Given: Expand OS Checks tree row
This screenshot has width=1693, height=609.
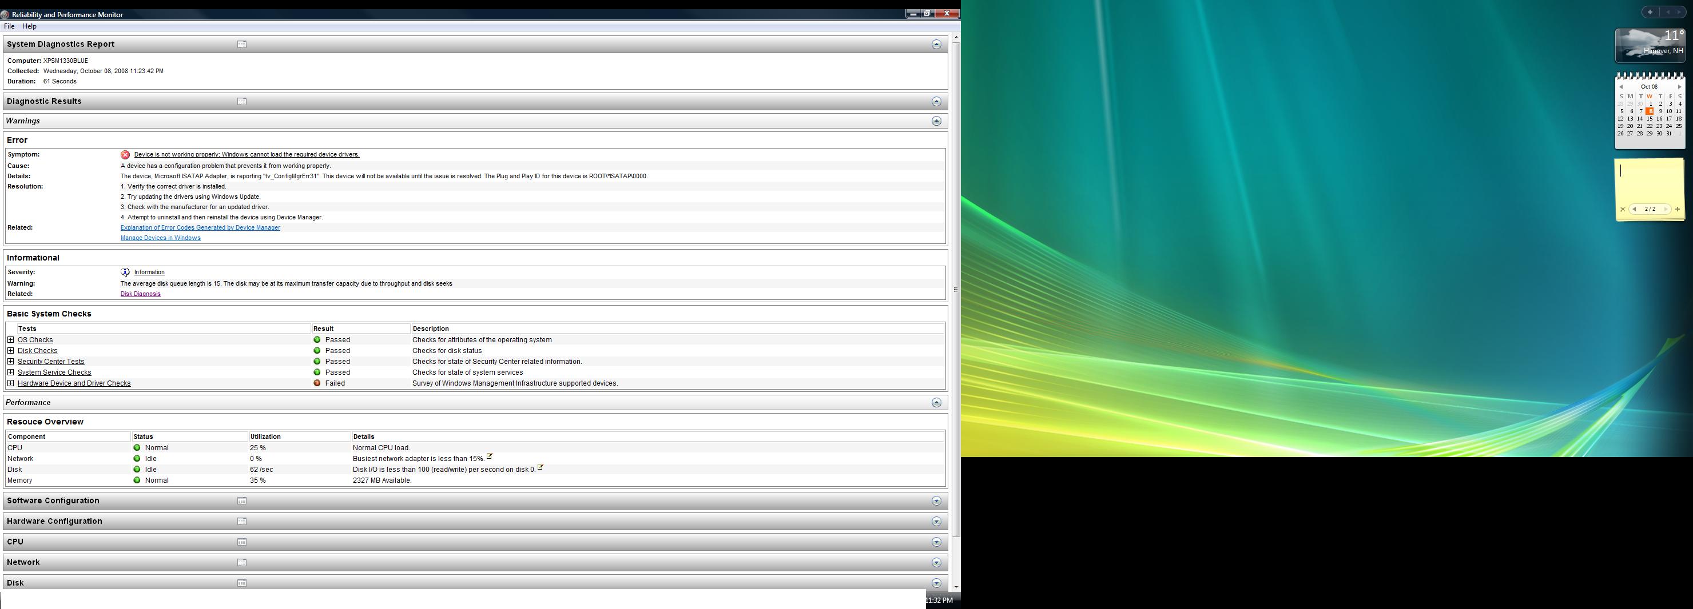Looking at the screenshot, I should coord(10,340).
